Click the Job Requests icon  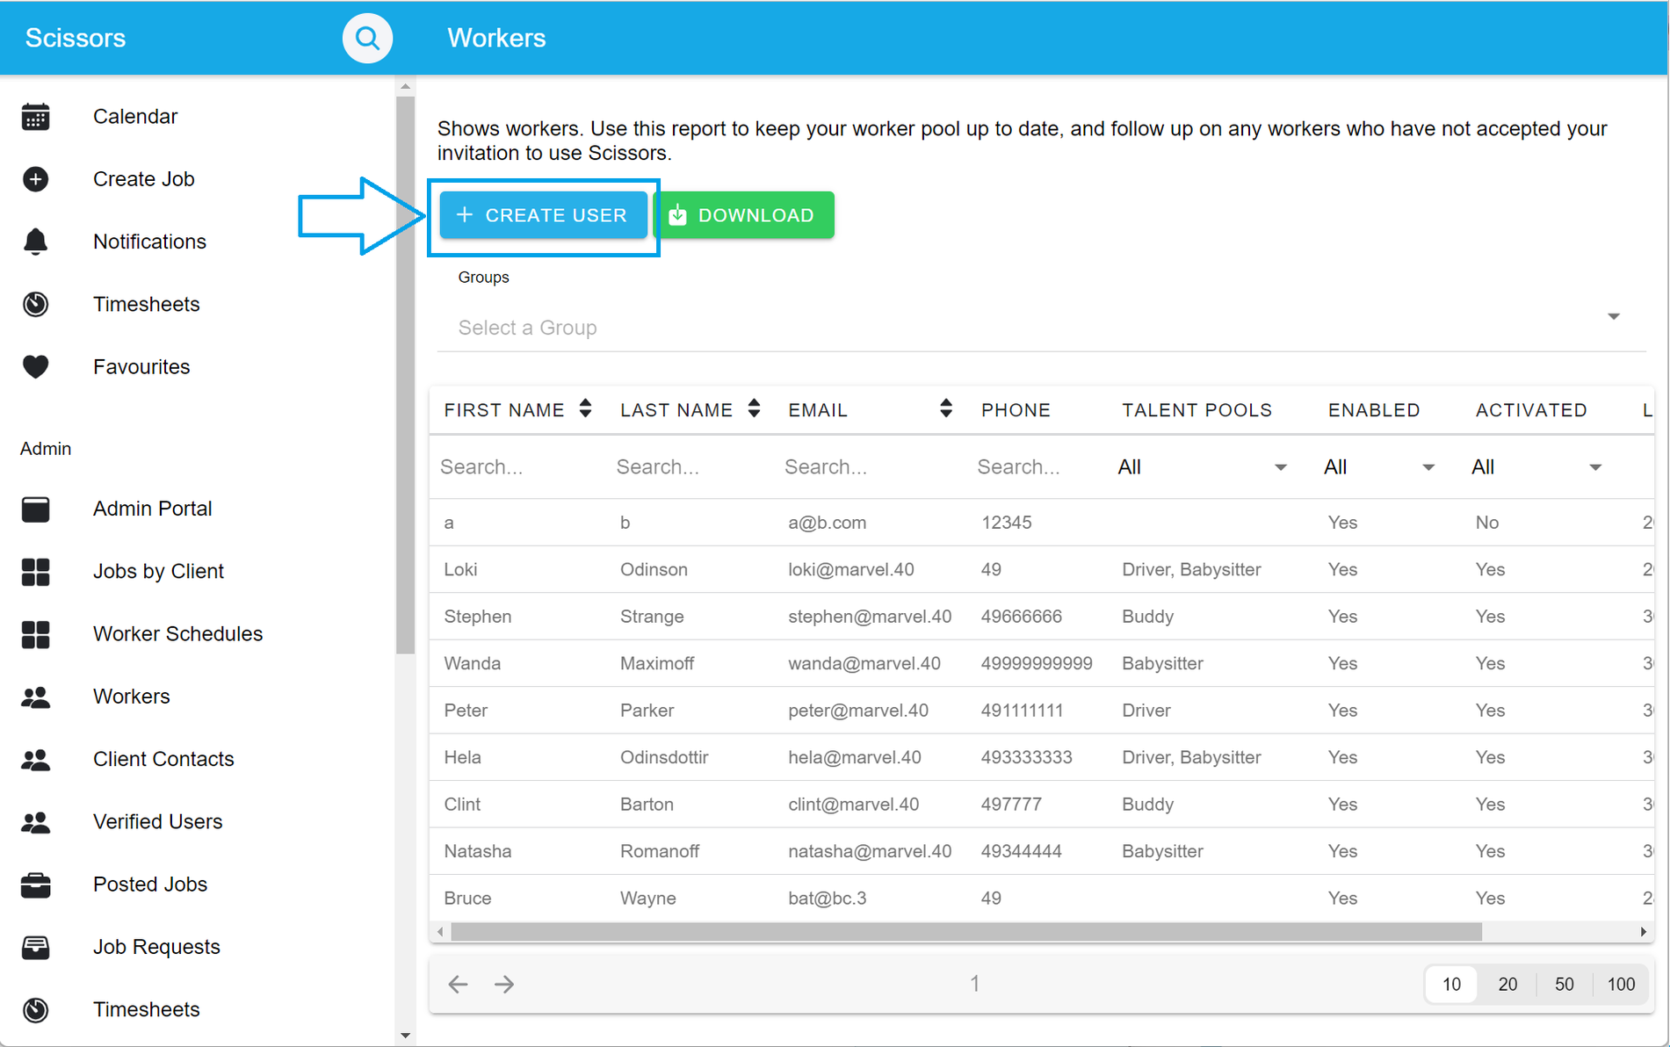pos(36,947)
